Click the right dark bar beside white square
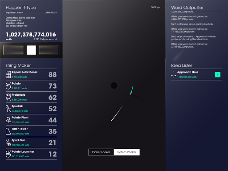 pos(49,50)
